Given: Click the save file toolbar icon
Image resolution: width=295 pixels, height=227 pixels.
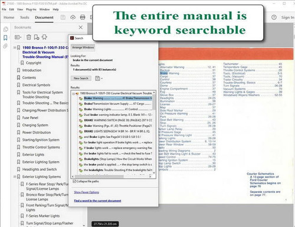Looking at the screenshot, I should tap(63, 17).
